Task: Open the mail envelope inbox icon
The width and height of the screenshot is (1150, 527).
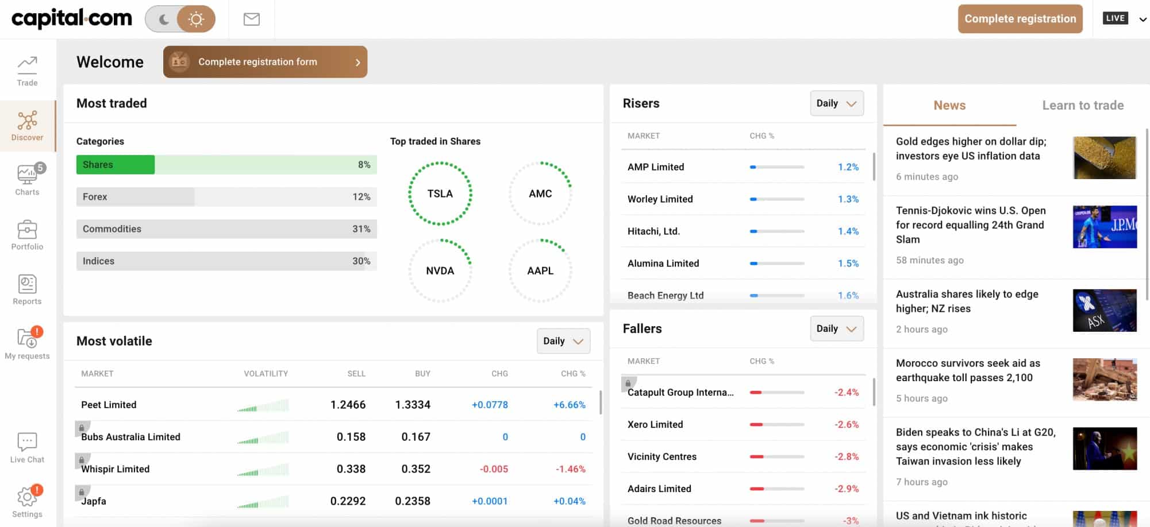Action: [251, 19]
